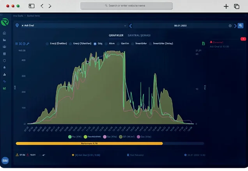248x171 pixels.
Task: Go to next date with right chevron
Action: click(x=236, y=26)
